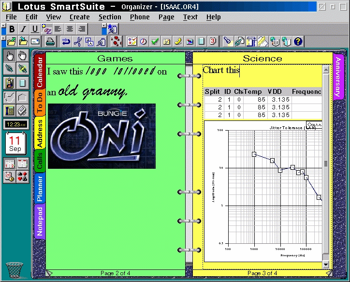
Task: Switch to the To Do section tab
Action: pos(40,103)
